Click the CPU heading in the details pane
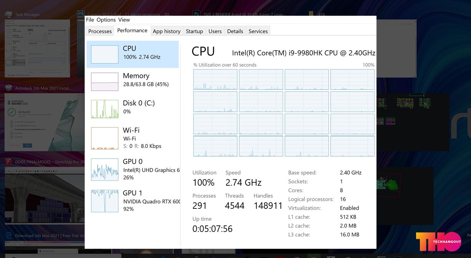Viewport: 471px width, 258px height. (203, 51)
